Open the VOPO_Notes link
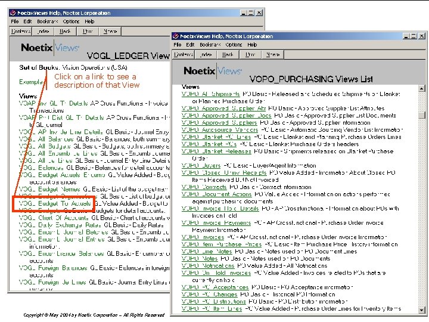 tap(200, 258)
